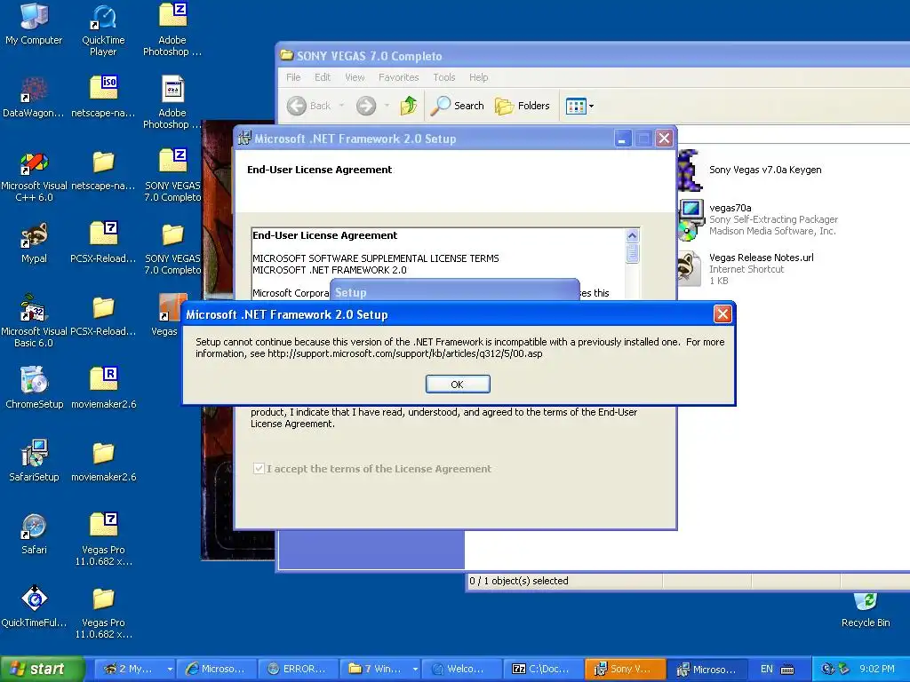Open the Tools menu in Explorer
910x682 pixels.
444,77
